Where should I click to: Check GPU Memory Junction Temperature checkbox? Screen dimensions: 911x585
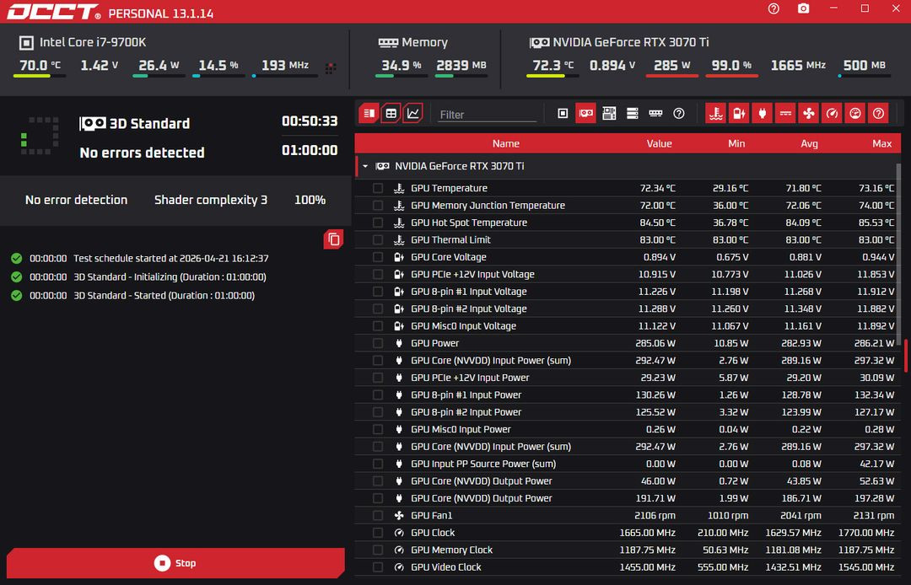378,206
